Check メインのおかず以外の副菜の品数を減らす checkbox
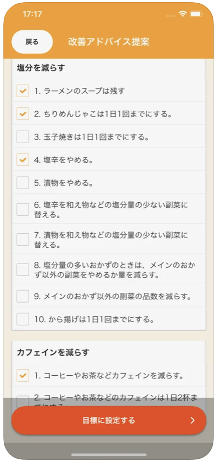 (x=23, y=296)
